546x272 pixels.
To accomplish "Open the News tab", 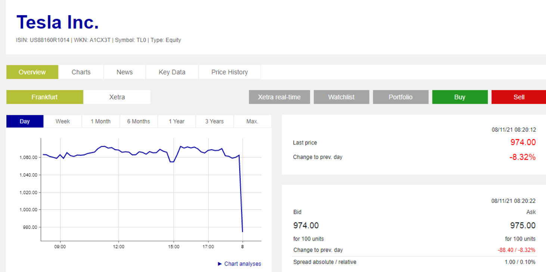I will pos(124,72).
